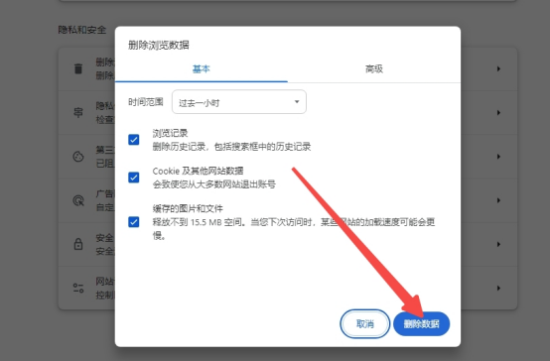
Task: Click the privacy guide compass icon behind dialog
Action: coord(78,112)
